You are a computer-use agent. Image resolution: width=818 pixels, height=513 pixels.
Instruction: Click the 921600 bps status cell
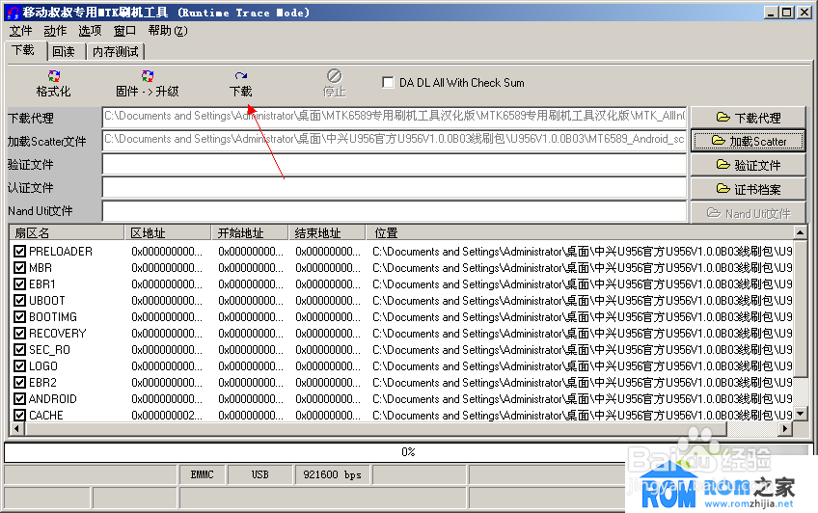tap(332, 474)
